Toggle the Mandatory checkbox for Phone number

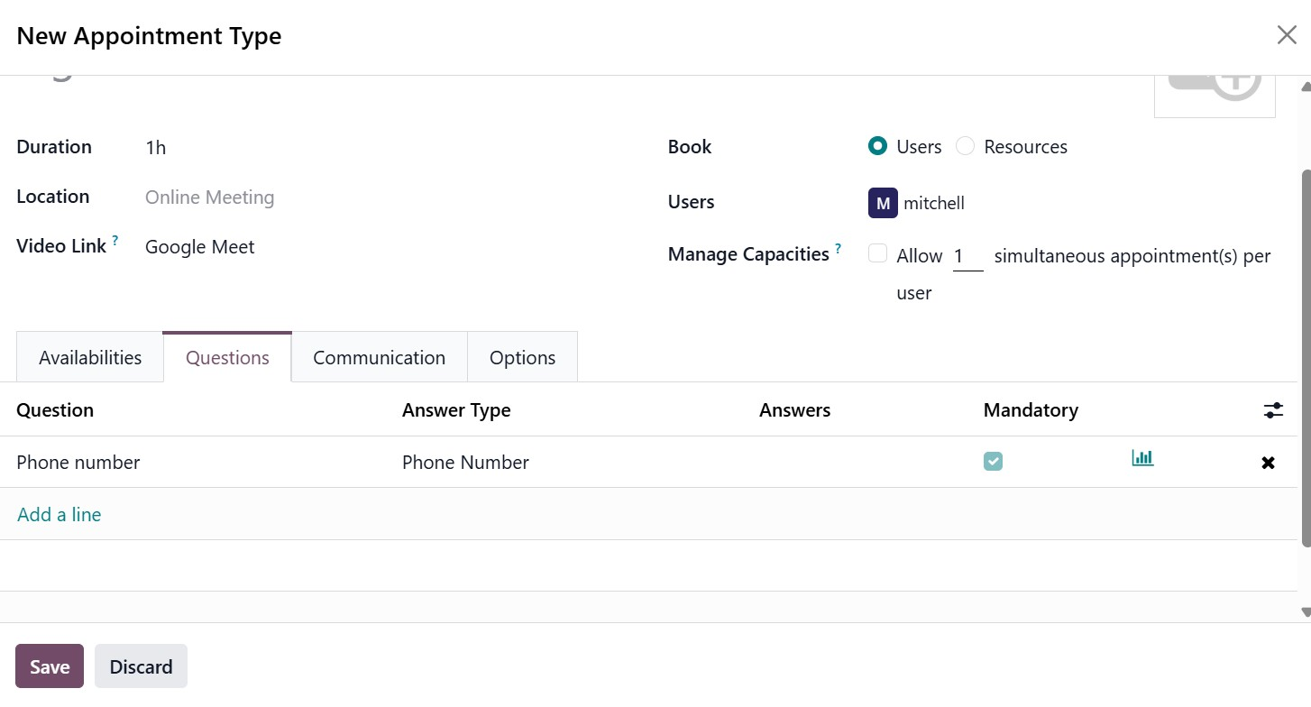click(993, 462)
